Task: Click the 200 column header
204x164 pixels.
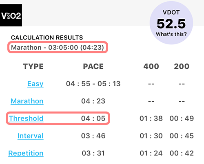Action: tap(182, 66)
